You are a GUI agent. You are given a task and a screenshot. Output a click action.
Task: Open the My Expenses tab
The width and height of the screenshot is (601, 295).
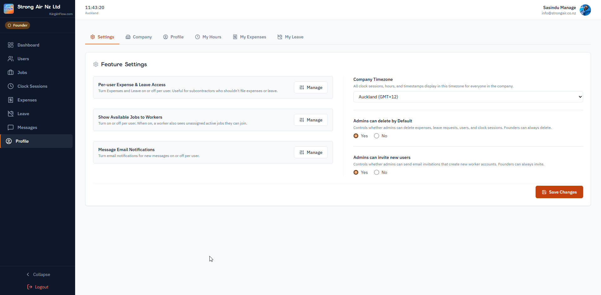click(x=249, y=37)
